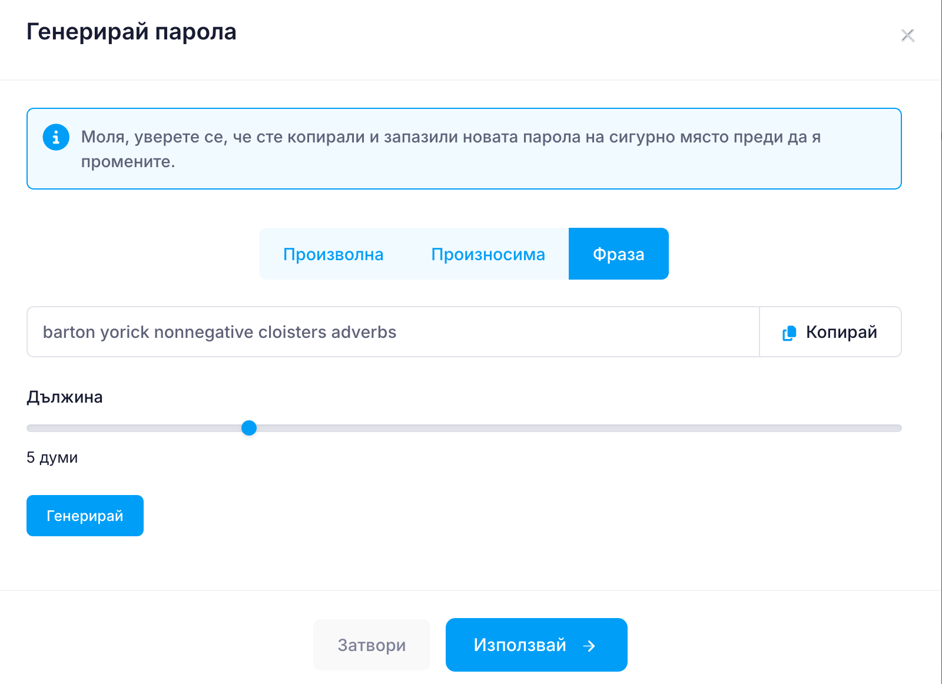Click the Дължина slider handle

[x=249, y=428]
